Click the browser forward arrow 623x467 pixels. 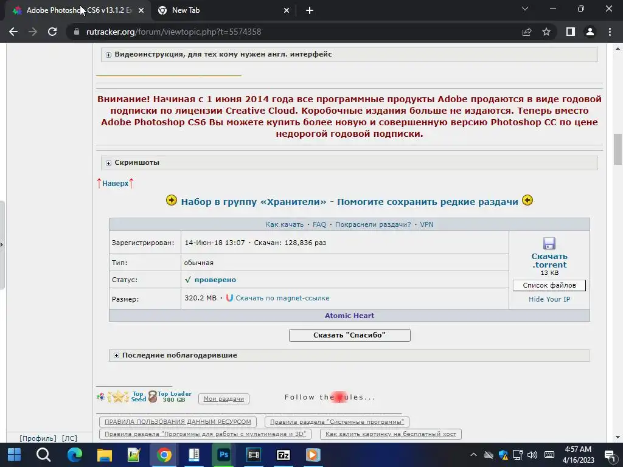pos(33,32)
